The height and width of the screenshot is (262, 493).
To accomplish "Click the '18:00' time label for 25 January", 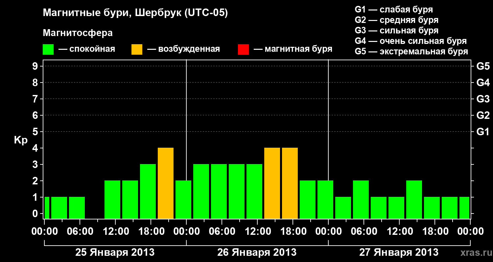I will pos(151,231).
